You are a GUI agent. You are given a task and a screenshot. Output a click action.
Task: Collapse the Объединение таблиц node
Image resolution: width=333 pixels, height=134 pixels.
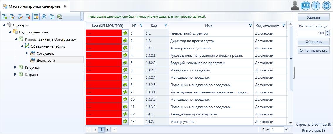[x=22, y=46]
